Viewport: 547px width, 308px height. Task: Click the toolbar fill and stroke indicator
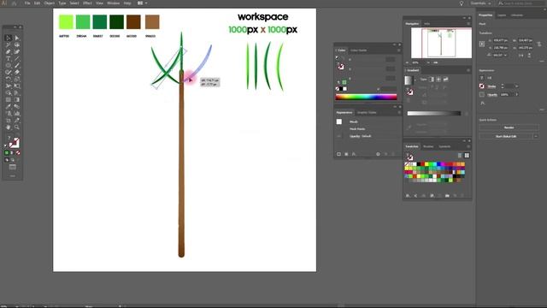(14, 143)
